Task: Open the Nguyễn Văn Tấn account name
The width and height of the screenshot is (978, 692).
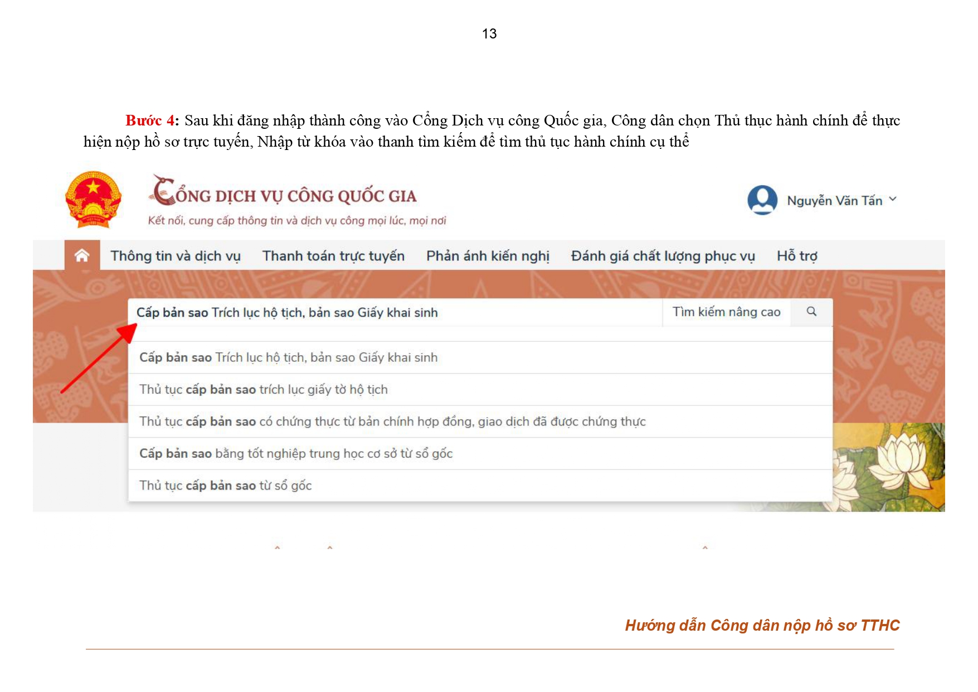Action: [x=834, y=201]
